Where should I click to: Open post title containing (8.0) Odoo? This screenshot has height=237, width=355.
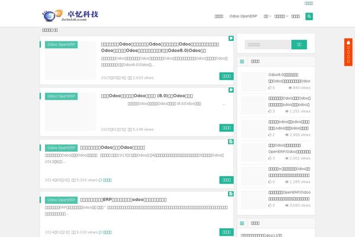(147, 96)
